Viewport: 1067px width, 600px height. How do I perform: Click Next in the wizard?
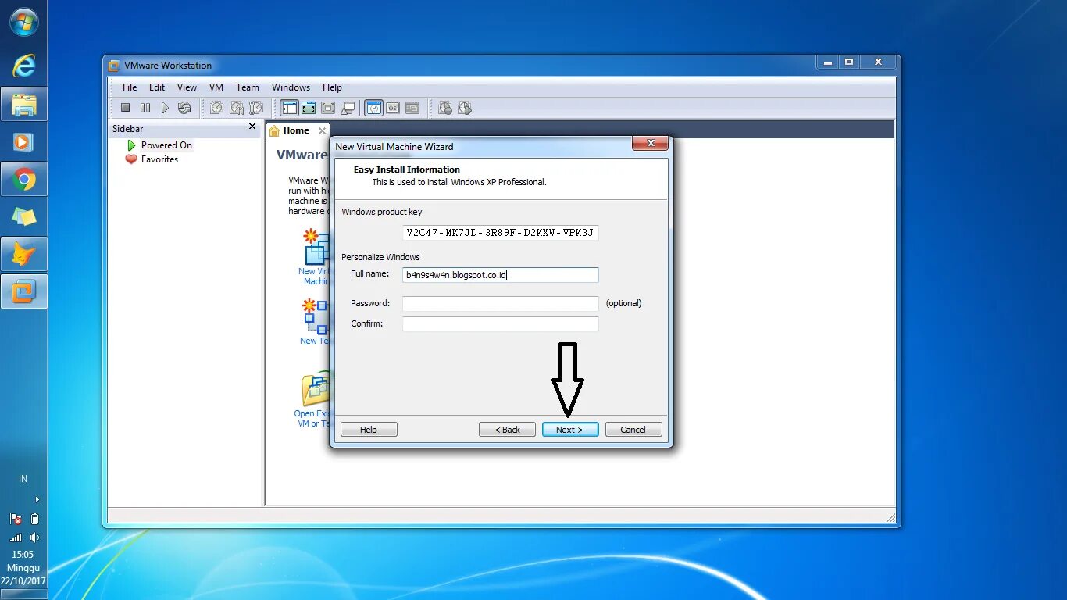pos(570,430)
